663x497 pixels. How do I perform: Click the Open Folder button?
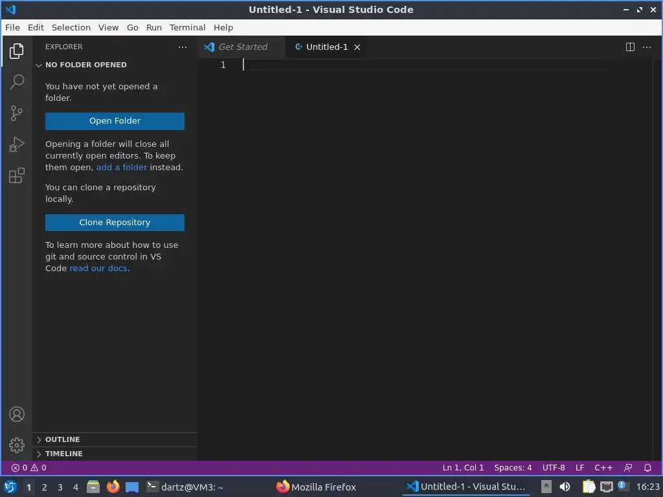(115, 121)
